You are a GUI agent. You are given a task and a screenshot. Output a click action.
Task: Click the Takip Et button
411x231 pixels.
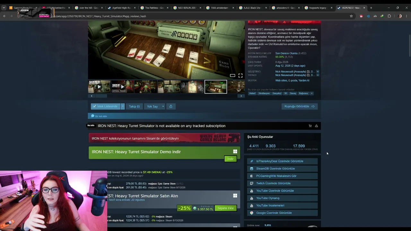pos(134,106)
